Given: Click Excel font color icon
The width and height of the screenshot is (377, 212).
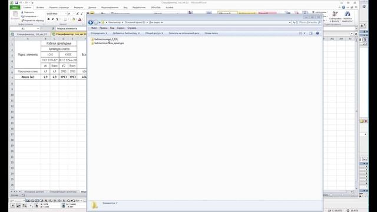Looking at the screenshot, I should [80, 19].
